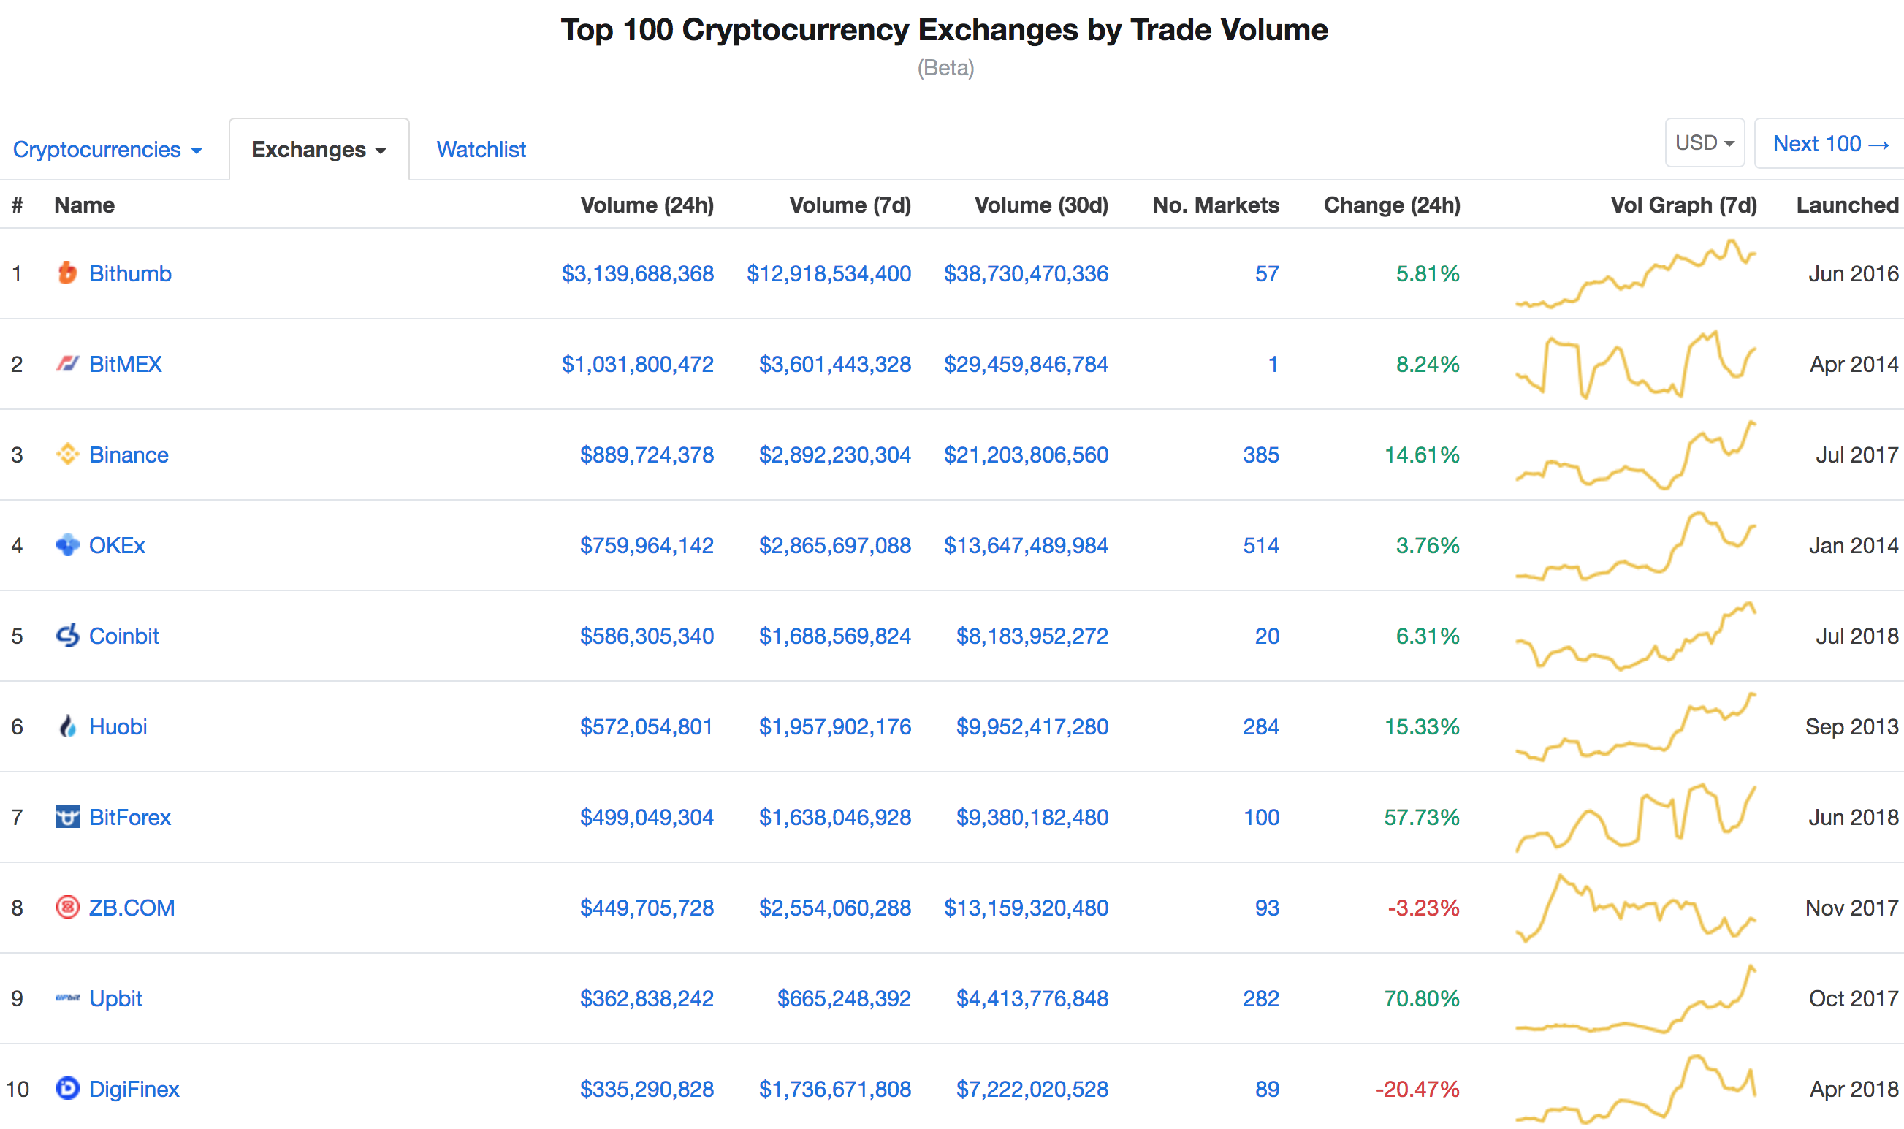Sort by Volume (30d) column header
Viewport: 1904px width, 1129px height.
1041,205
